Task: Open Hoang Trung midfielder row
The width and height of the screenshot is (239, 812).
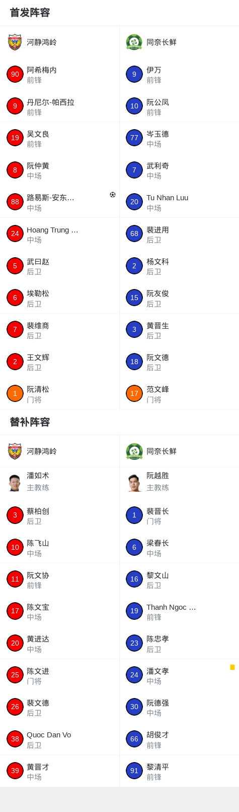Action: (x=60, y=234)
